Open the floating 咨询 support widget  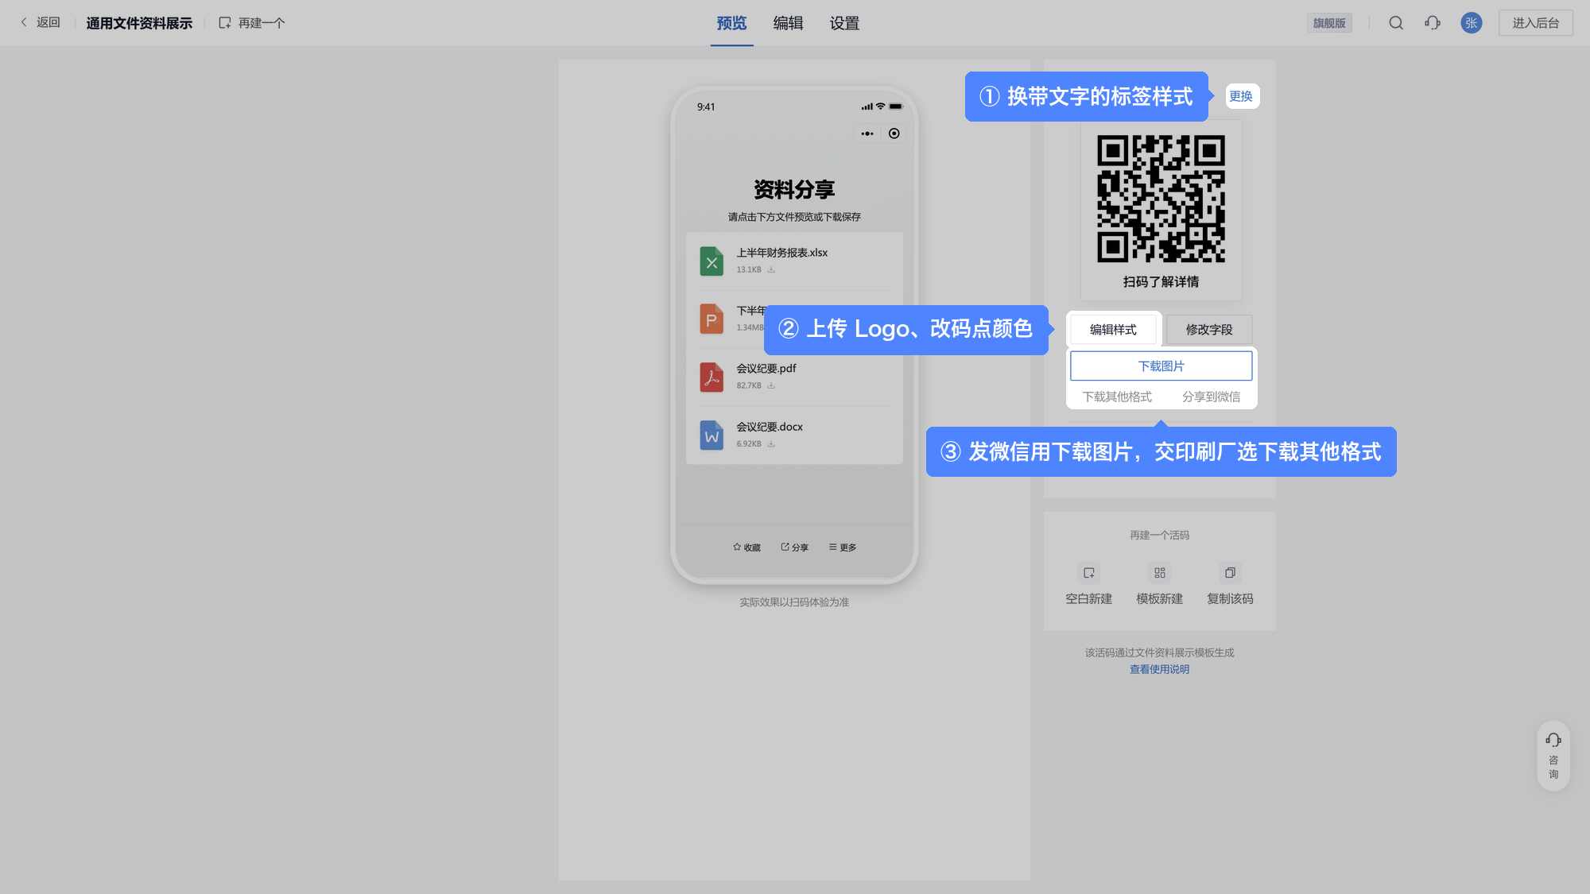[1553, 756]
